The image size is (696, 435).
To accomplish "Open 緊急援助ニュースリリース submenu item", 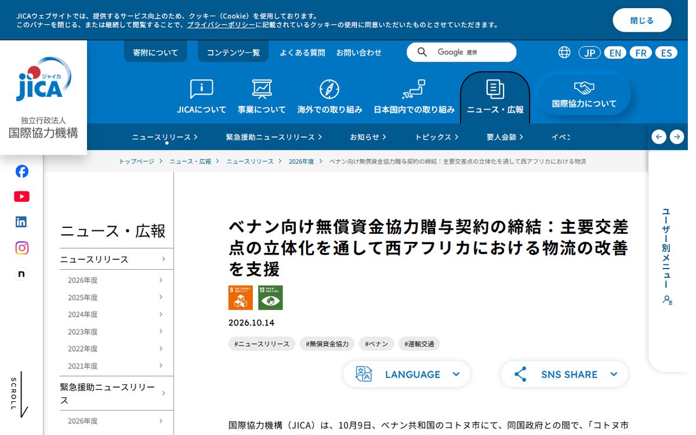I will [274, 137].
